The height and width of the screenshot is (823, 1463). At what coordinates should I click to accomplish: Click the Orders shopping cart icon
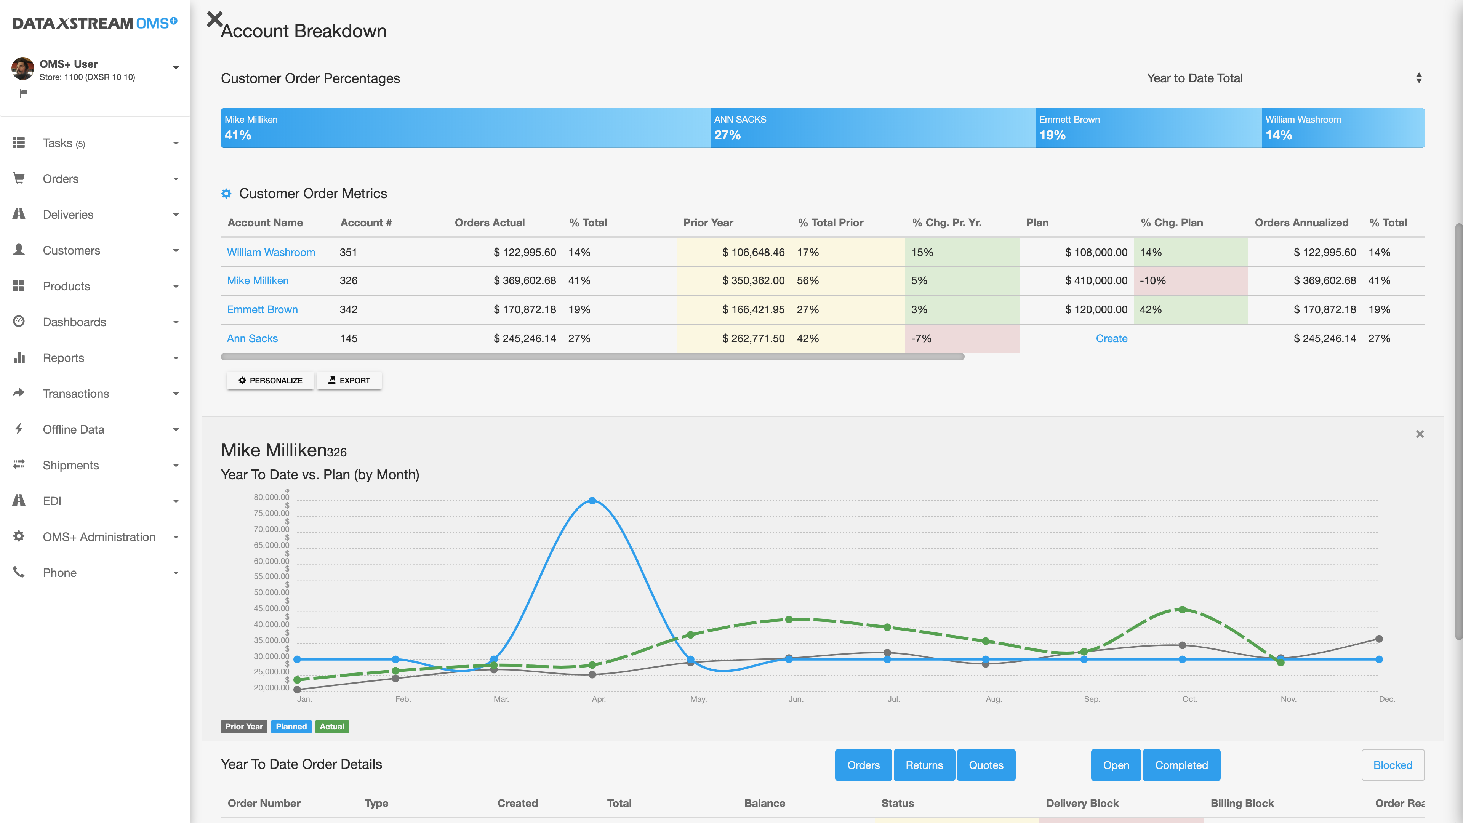point(19,178)
